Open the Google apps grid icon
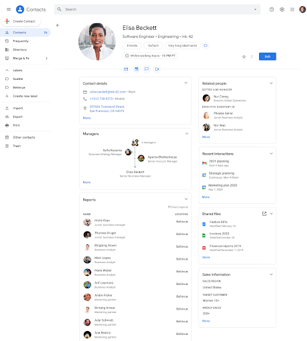The height and width of the screenshot is (341, 307). pos(292,9)
